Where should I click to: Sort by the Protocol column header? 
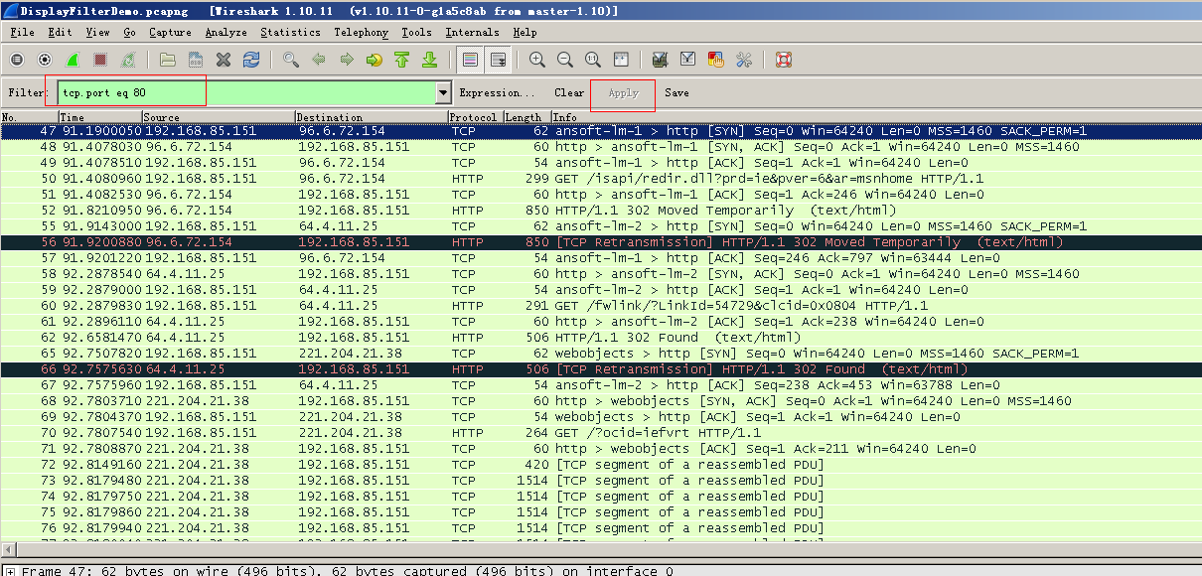(475, 117)
